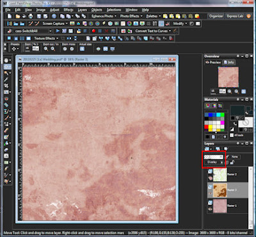The width and height of the screenshot is (256, 237).
Task: Select the Raster 3 layer thumbnail
Action: click(x=220, y=190)
